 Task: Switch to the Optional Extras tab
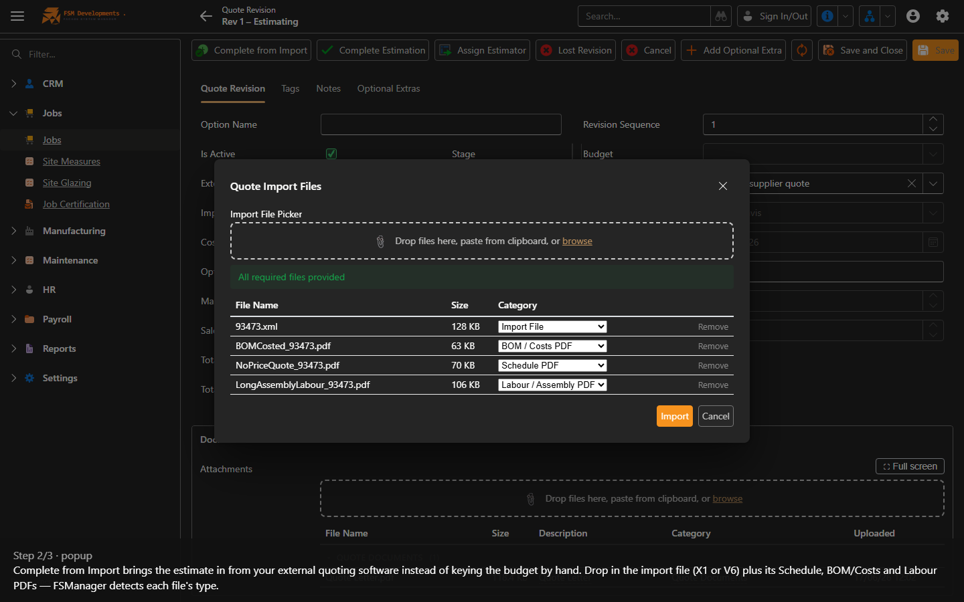389,88
